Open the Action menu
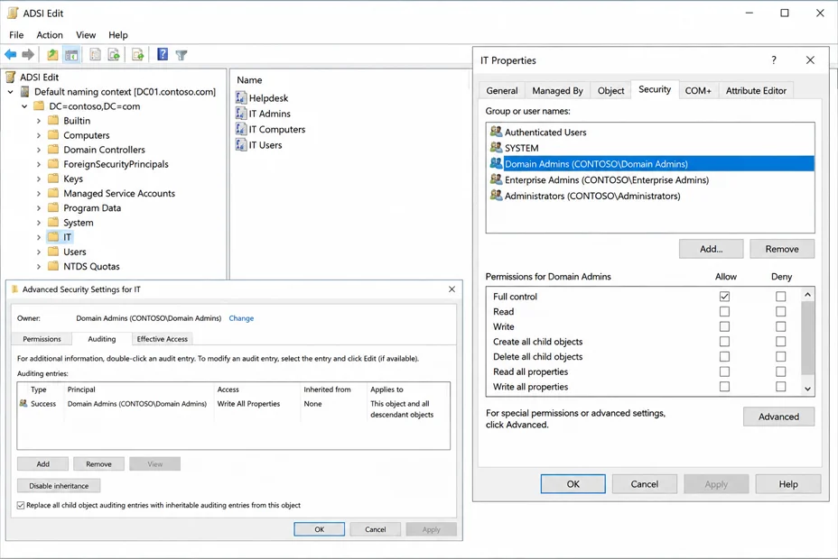 pos(49,34)
